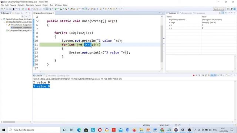Click the ENG language indicator in tray
The image size is (237, 133).
[x=215, y=130]
